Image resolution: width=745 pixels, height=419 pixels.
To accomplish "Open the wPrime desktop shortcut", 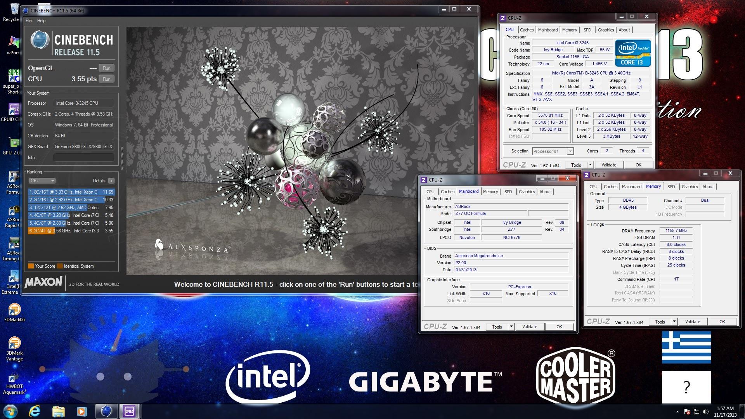I will point(14,46).
